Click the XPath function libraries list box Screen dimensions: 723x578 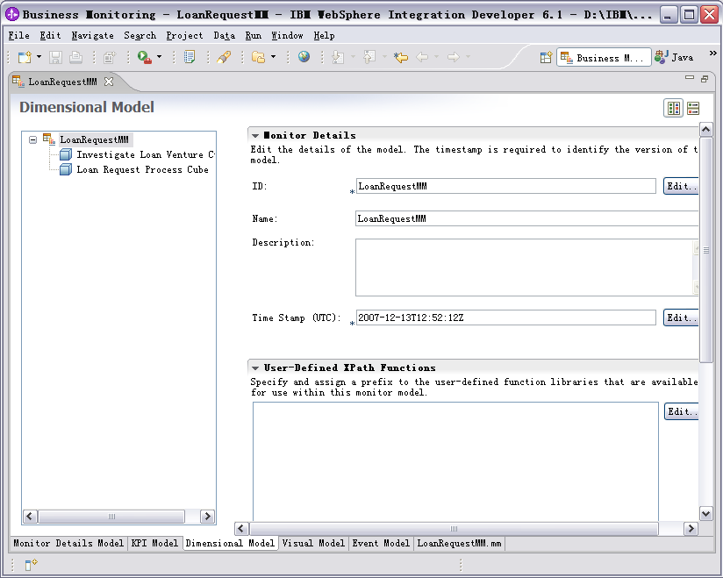[x=455, y=462]
